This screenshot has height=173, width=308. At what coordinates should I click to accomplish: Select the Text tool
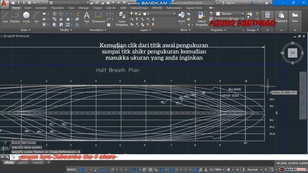tap(87, 18)
